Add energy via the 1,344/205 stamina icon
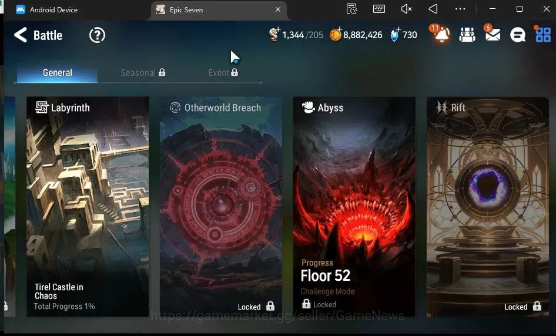Viewport: 556px width, 336px height. (x=274, y=35)
